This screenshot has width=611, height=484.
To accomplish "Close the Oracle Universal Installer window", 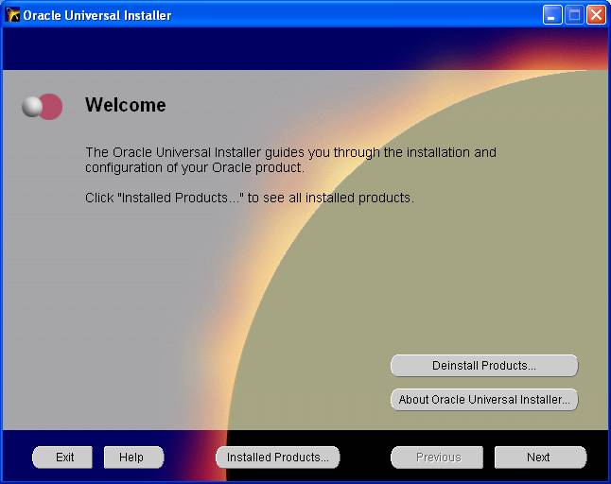I will tap(596, 15).
